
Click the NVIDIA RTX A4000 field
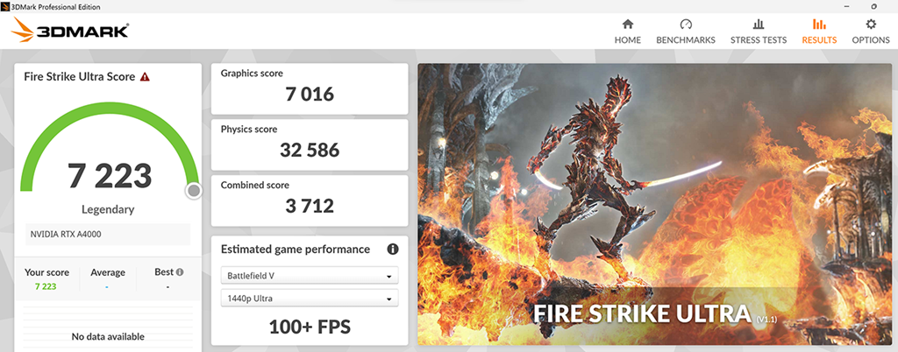(x=108, y=235)
